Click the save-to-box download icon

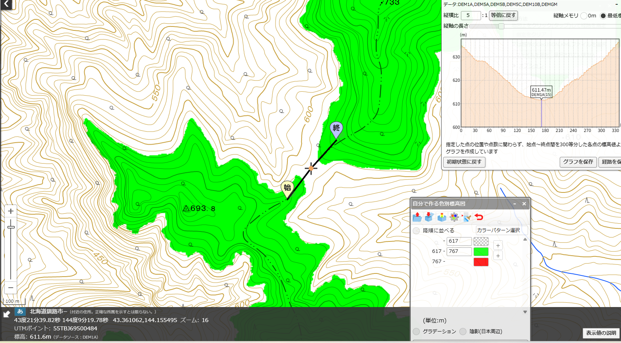[x=429, y=217]
